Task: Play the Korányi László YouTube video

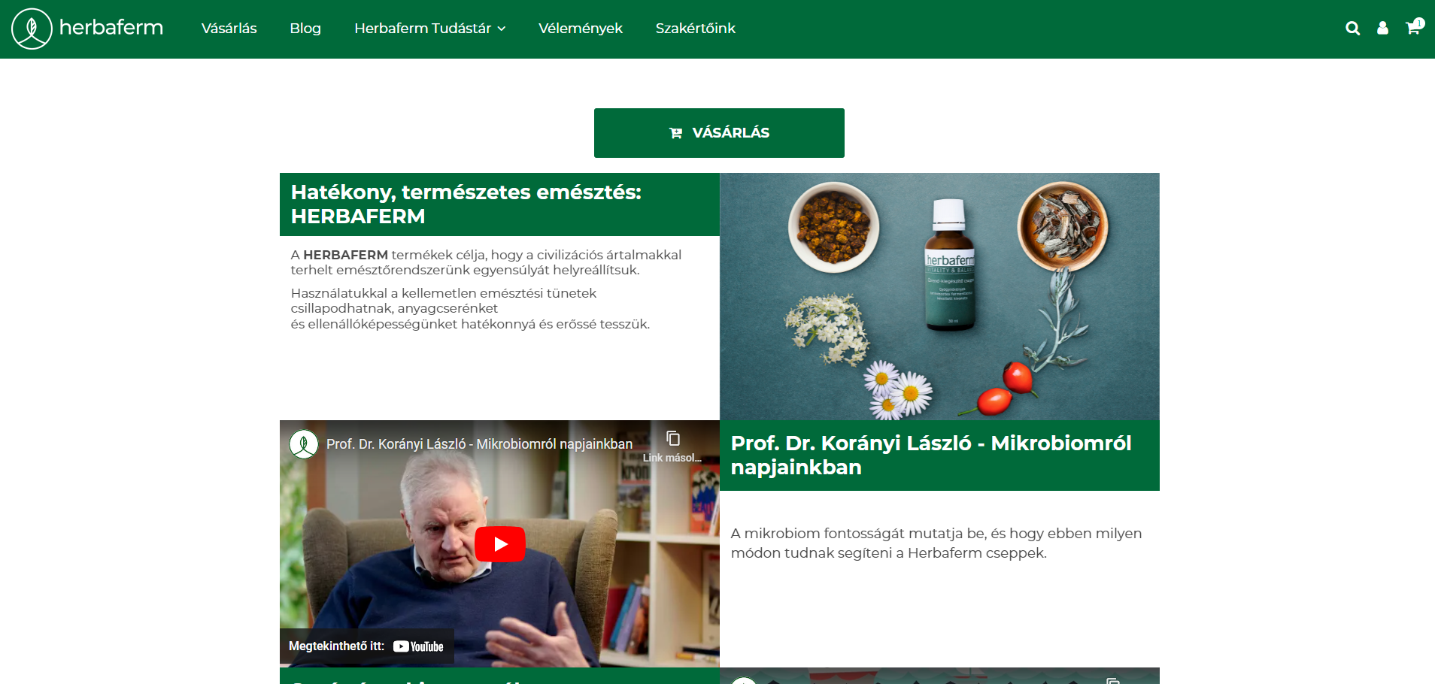Action: 499,544
